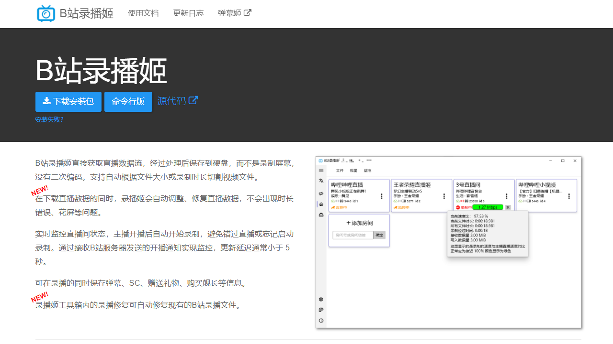Select the home icon in the app preview sidebar
613x344 pixels.
[x=321, y=204]
